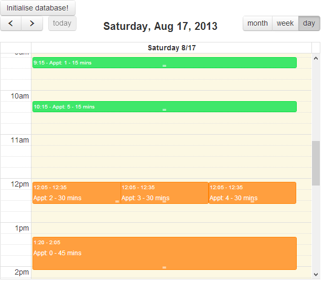This screenshot has height=283, width=324.
Task: Go to the previous day
Action: 10,24
